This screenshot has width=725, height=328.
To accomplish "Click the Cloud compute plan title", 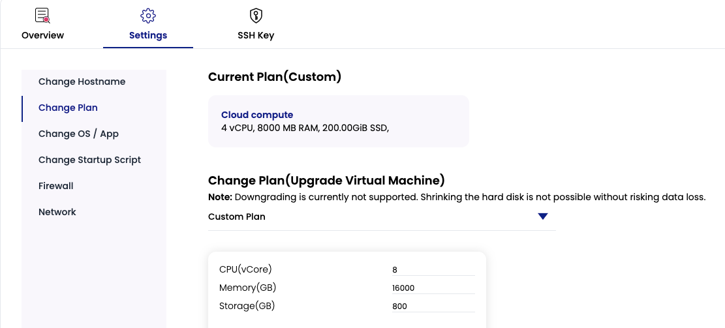I will click(x=257, y=115).
